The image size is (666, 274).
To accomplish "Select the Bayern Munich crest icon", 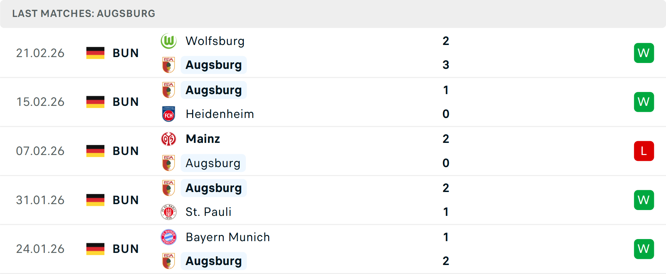I will pos(169,237).
